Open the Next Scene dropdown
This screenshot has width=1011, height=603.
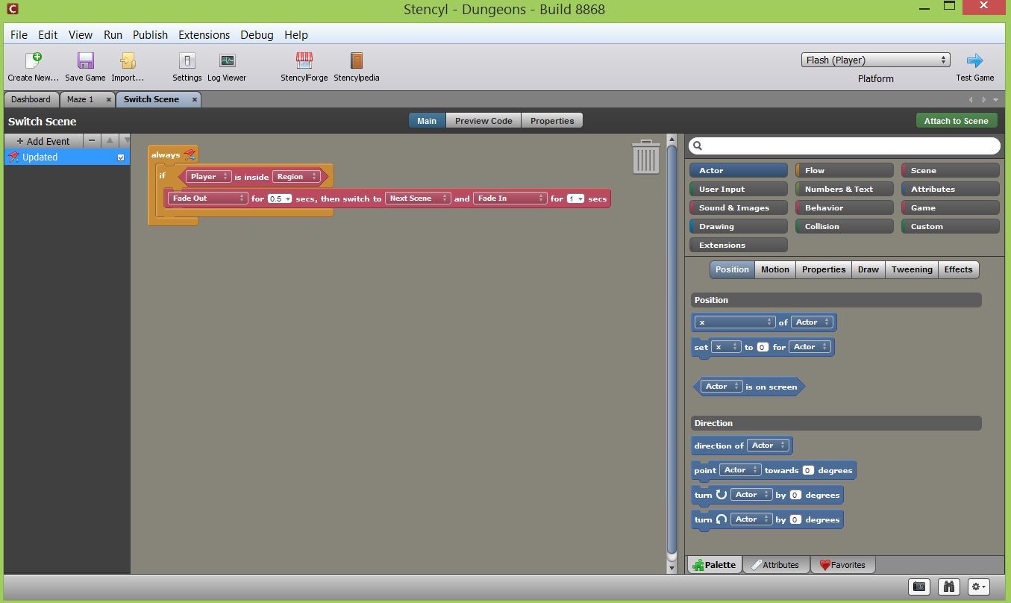point(418,198)
